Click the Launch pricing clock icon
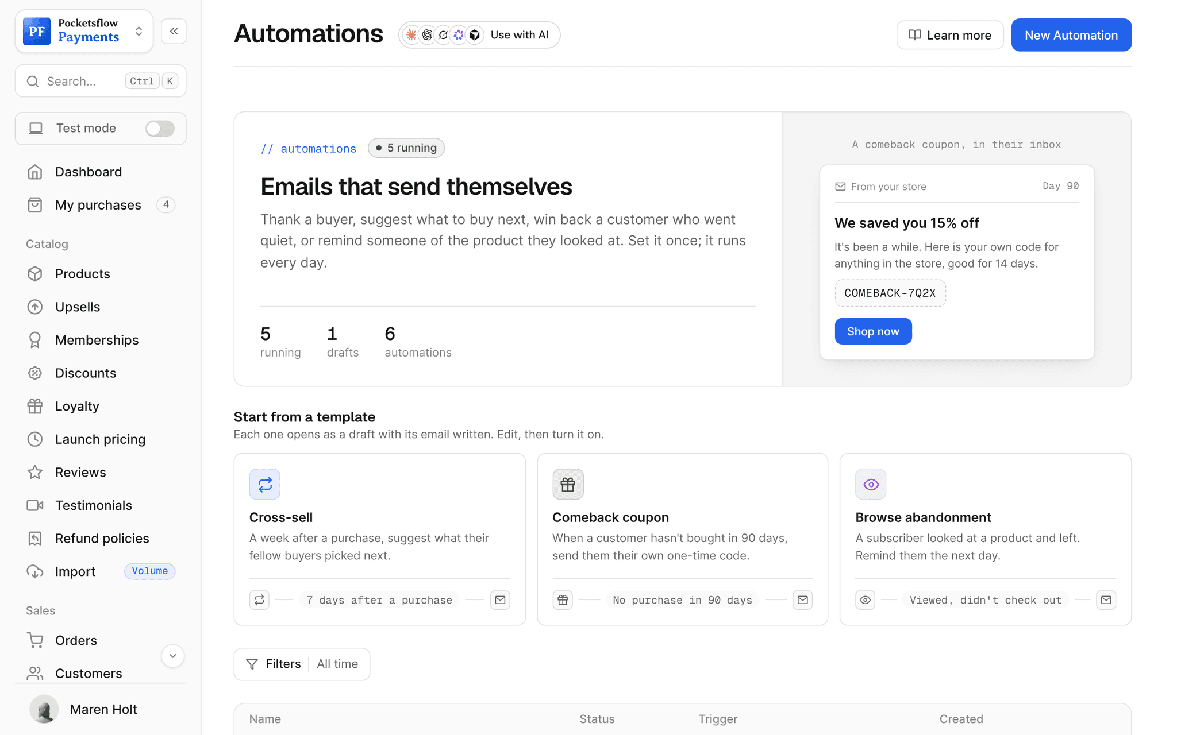 coord(35,439)
